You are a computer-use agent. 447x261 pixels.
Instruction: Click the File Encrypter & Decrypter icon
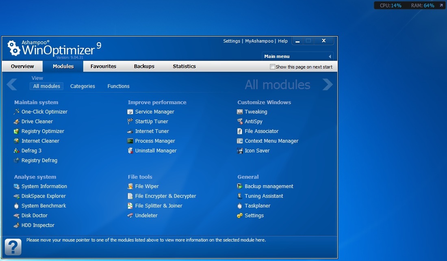pos(130,196)
